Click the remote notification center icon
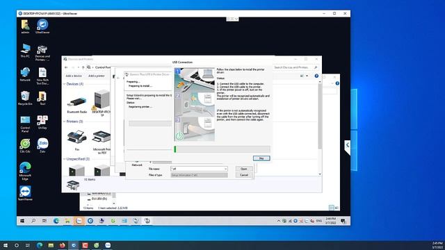This screenshot has height=250, width=445. click(x=343, y=221)
